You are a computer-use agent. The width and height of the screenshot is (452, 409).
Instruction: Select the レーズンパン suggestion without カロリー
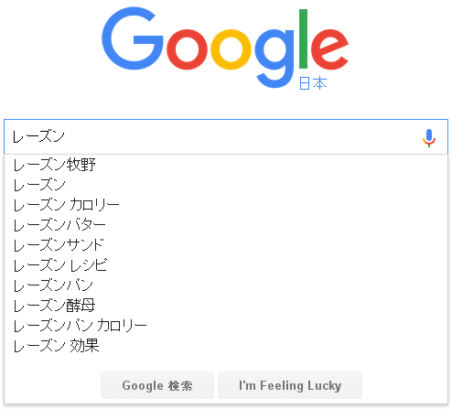click(x=226, y=285)
